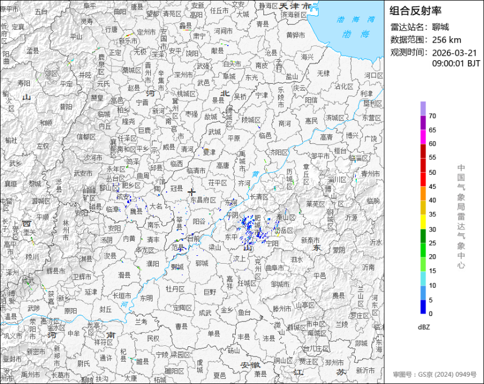Click the 临清市 map label

pos(196,170)
